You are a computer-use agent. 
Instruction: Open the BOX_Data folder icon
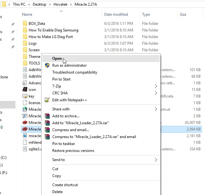click(25, 24)
